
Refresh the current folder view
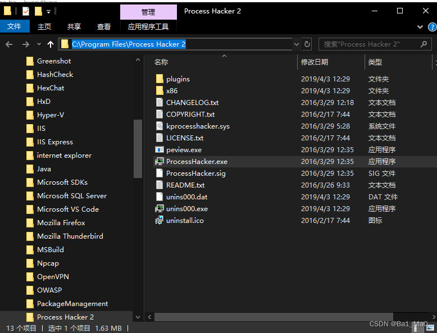[x=307, y=44]
